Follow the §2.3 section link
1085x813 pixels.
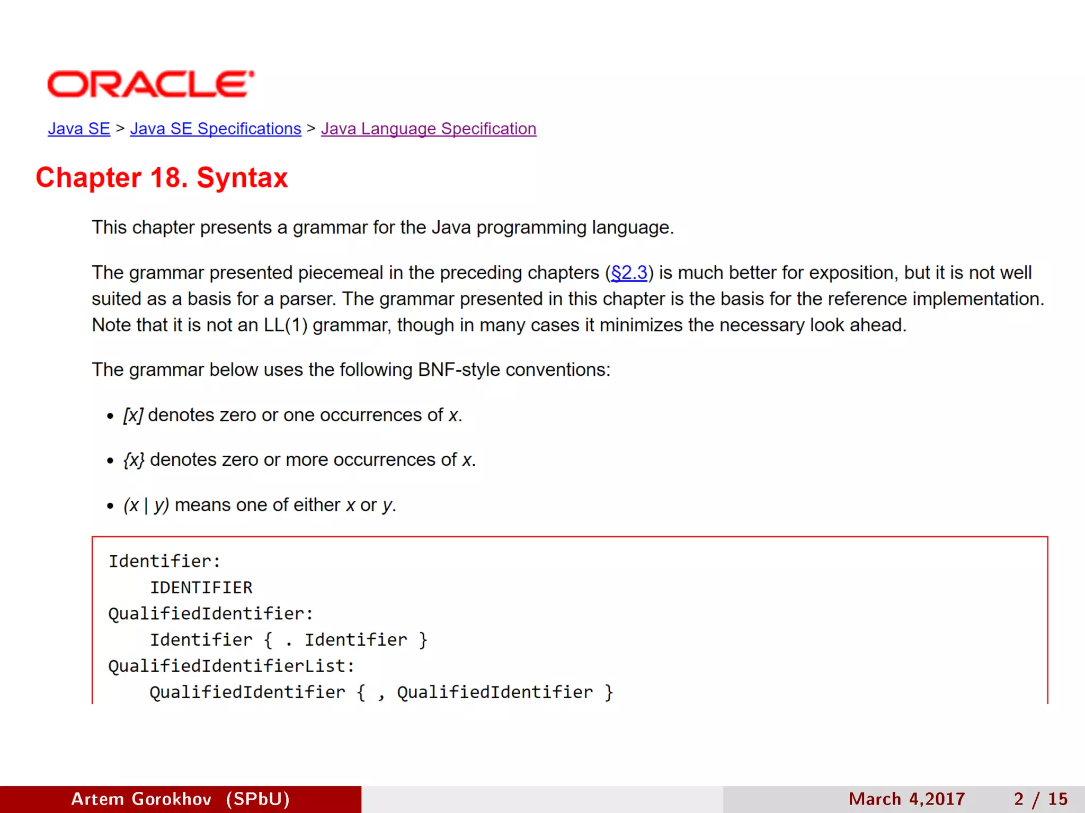click(x=629, y=273)
